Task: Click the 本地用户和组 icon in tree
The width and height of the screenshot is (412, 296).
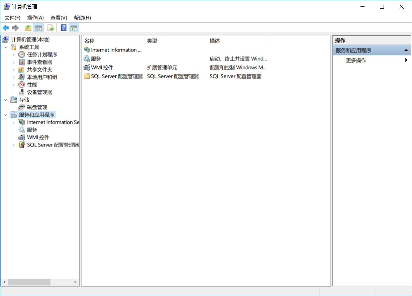Action: 22,77
